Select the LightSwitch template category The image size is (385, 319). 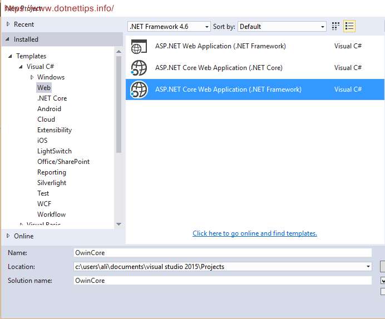pyautogui.click(x=55, y=151)
